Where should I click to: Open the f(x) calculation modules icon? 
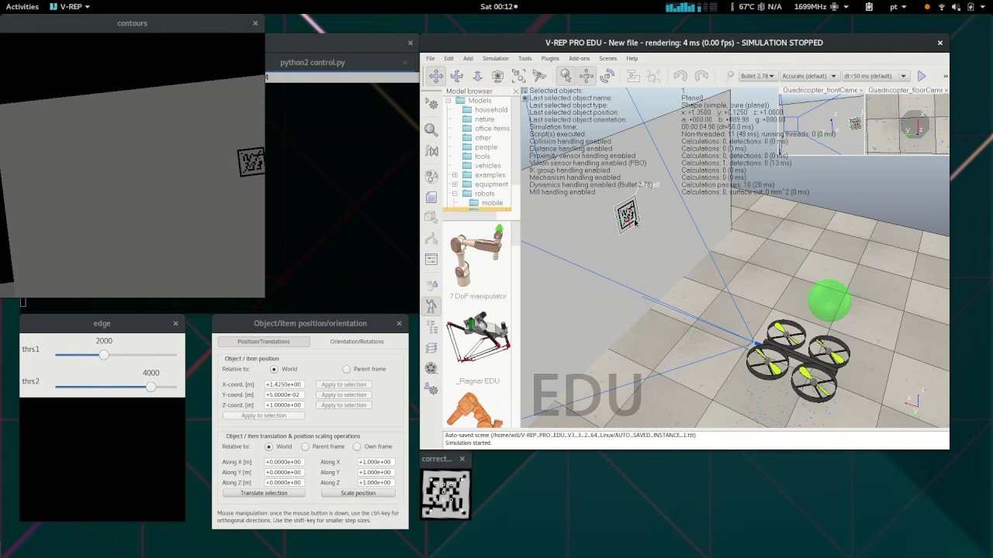click(431, 151)
